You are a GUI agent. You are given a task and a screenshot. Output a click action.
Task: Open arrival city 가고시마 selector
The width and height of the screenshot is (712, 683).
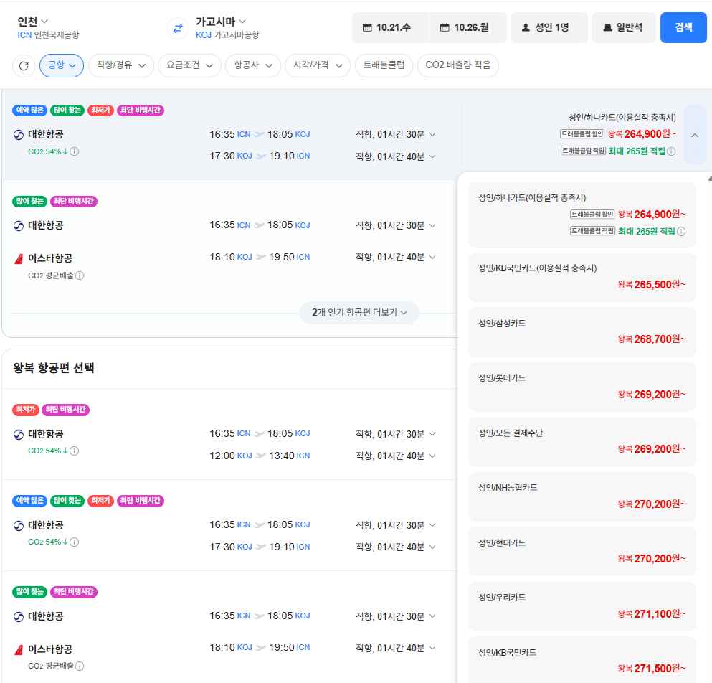(x=221, y=22)
